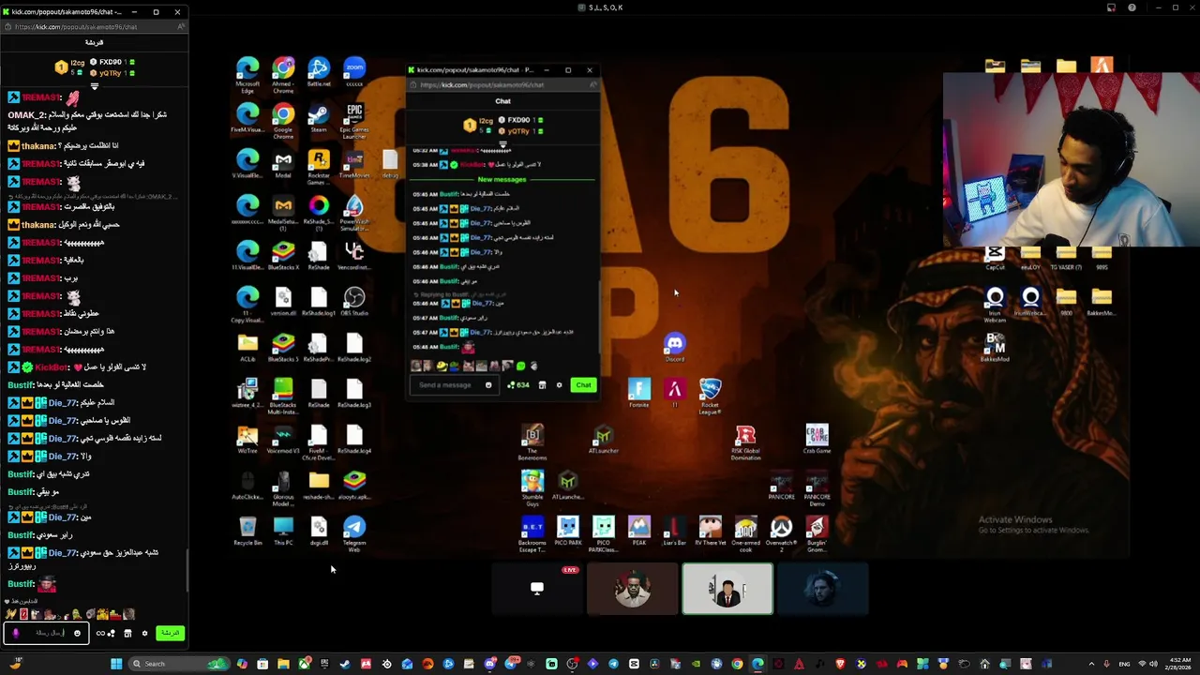Open the WizTree desktop shortcut
The width and height of the screenshot is (1200, 675).
pos(247,439)
